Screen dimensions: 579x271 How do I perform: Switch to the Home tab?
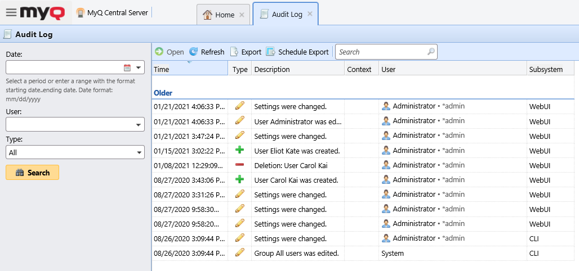click(x=219, y=15)
